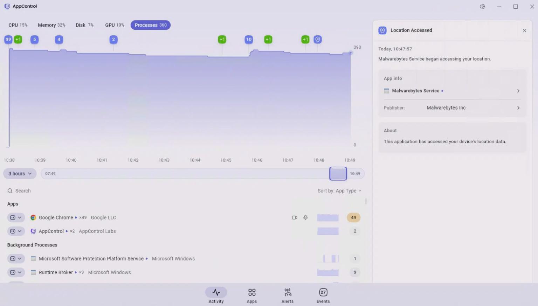Click the AppControl logo in title bar
The image size is (538, 306).
7,6
